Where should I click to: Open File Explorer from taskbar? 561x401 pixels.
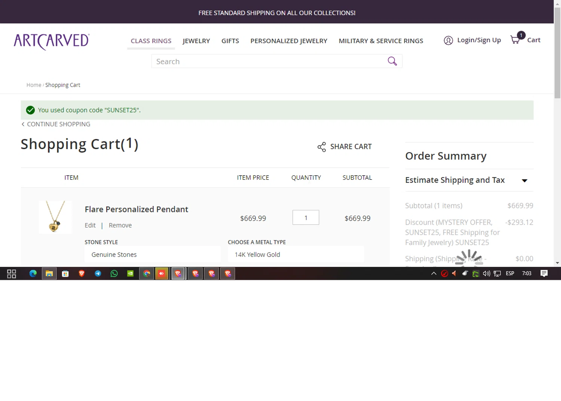click(x=49, y=274)
